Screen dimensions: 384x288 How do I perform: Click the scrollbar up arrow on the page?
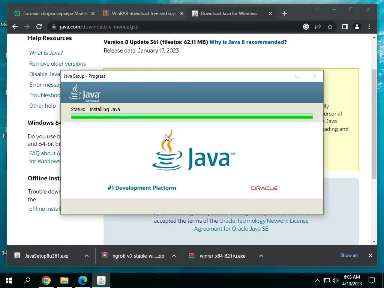[x=374, y=37]
